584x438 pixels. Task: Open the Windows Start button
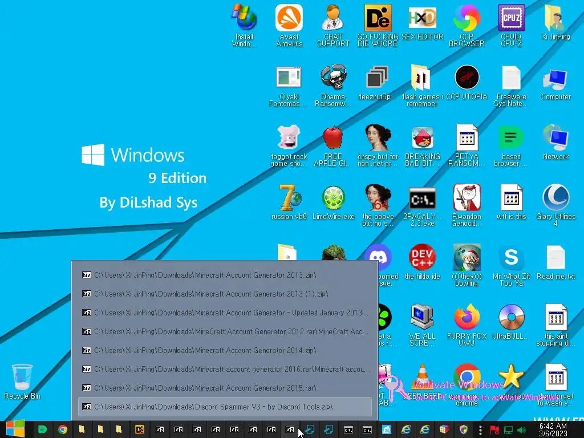(x=15, y=429)
